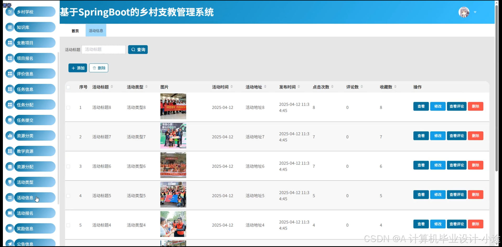This screenshot has height=247, width=502.
Task: Sort by 活动地址 column arrows
Action: coord(265,87)
